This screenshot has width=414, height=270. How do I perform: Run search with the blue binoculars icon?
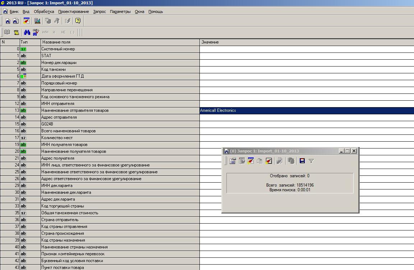pyautogui.click(x=27, y=32)
